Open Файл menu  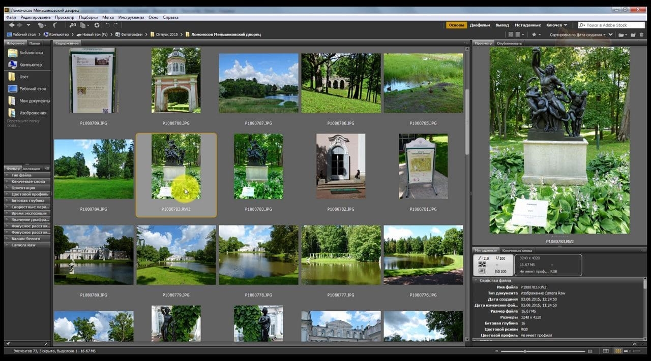(x=11, y=17)
